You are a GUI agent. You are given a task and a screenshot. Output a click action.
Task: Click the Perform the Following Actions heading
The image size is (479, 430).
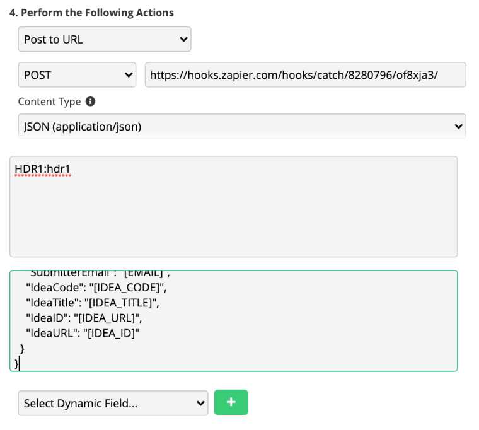pyautogui.click(x=91, y=13)
